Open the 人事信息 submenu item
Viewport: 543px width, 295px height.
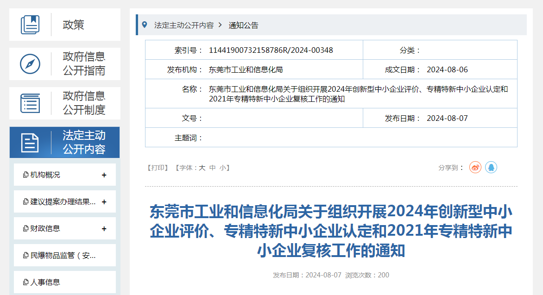click(65, 282)
